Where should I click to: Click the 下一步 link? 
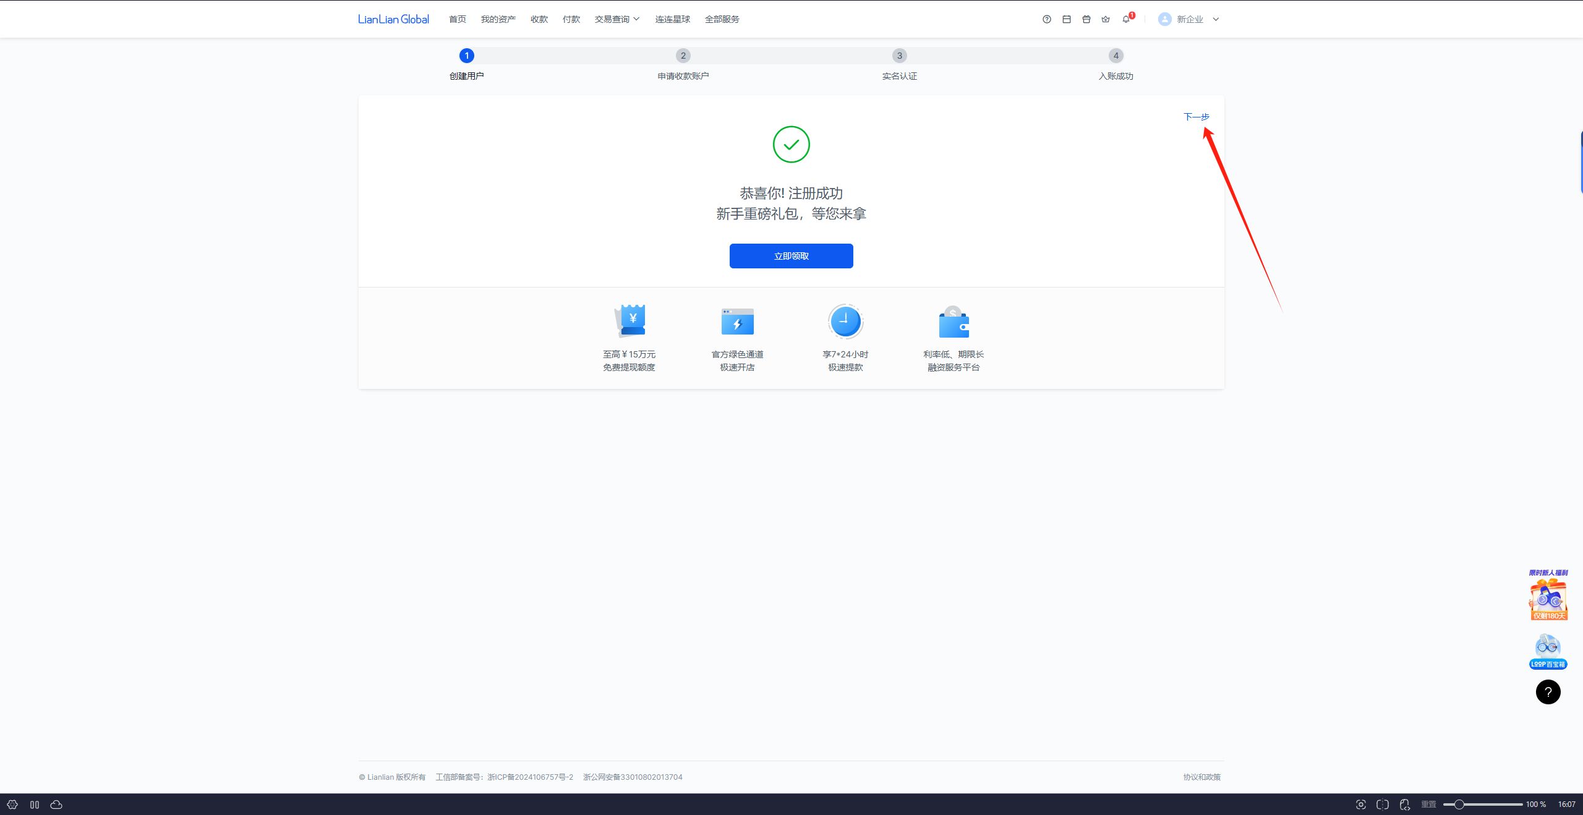1196,117
